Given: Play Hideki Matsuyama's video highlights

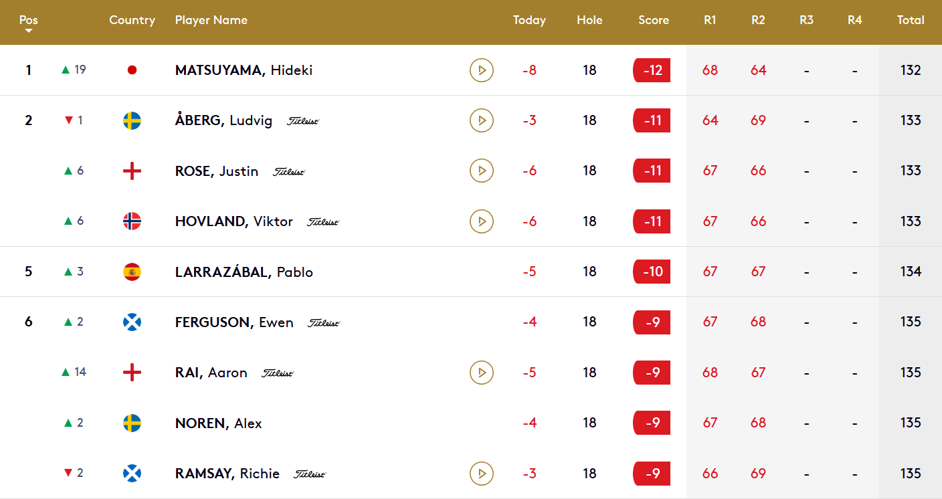Looking at the screenshot, I should click(x=481, y=70).
